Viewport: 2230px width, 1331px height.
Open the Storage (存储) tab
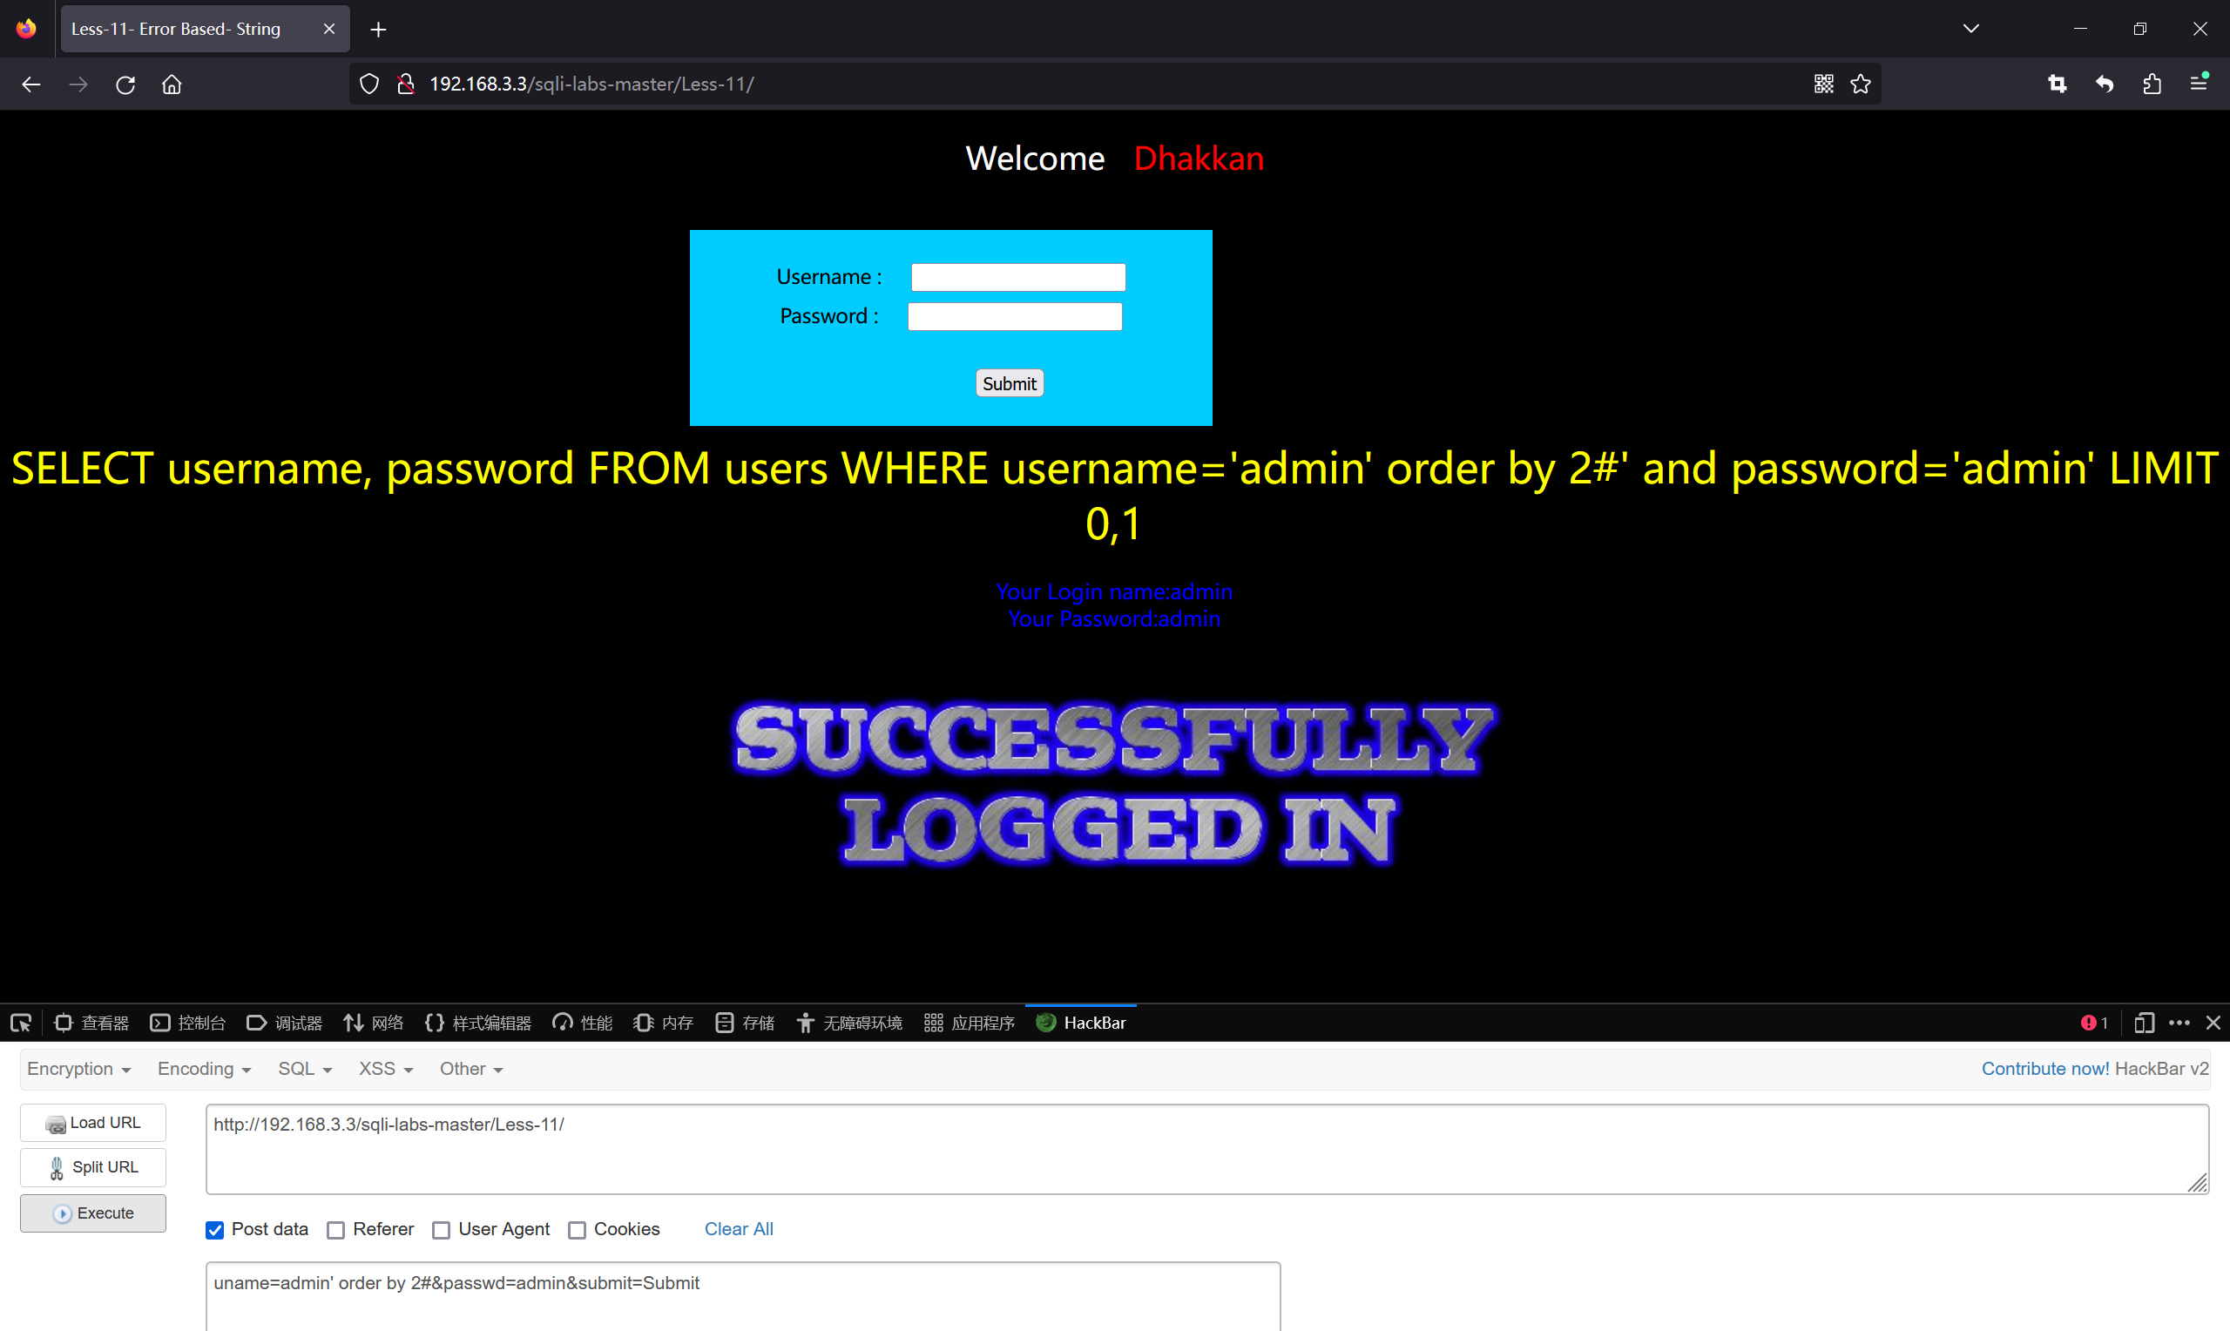tap(744, 1023)
